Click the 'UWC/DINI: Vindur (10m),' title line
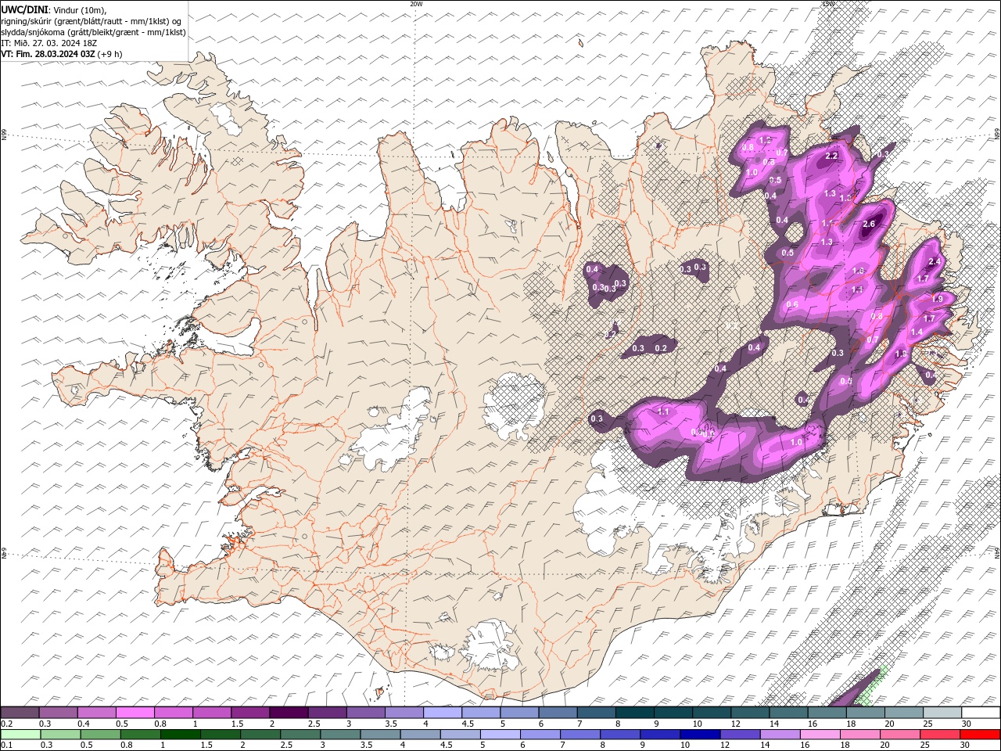The width and height of the screenshot is (1001, 751). (x=54, y=9)
